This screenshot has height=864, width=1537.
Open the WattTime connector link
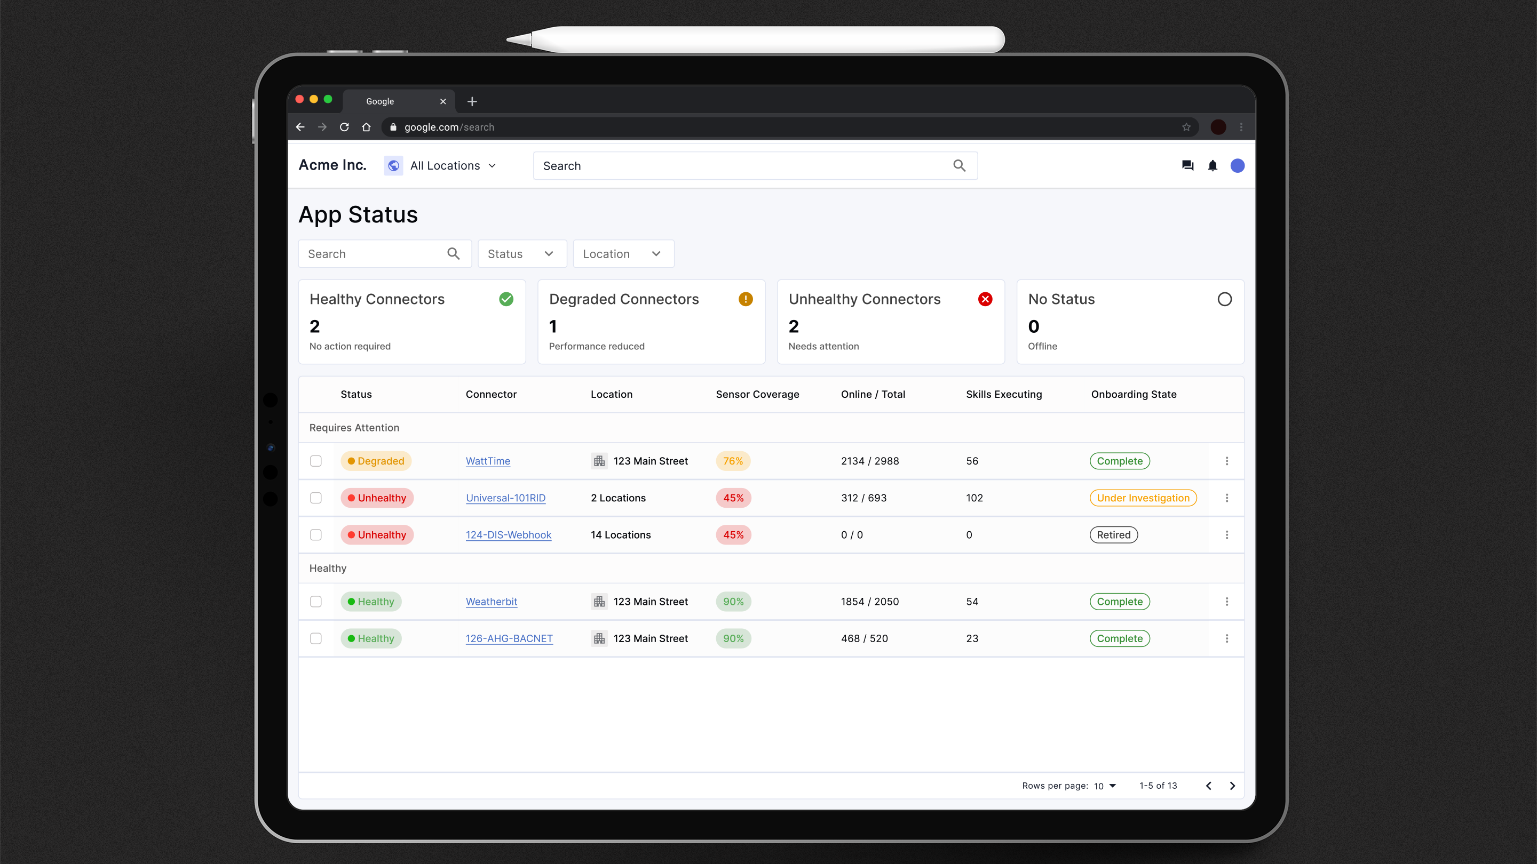coord(488,461)
